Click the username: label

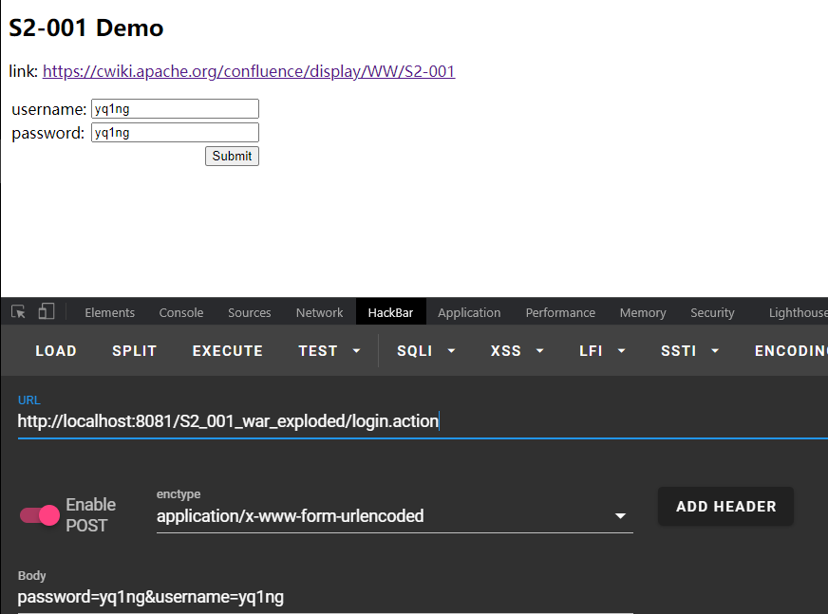(x=49, y=109)
